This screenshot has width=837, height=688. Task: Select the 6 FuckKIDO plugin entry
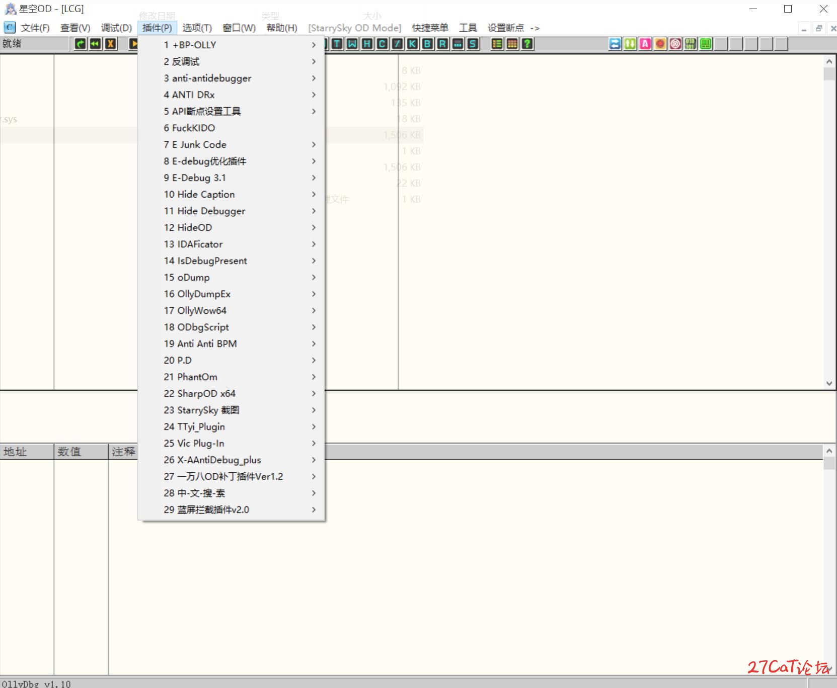(x=232, y=128)
